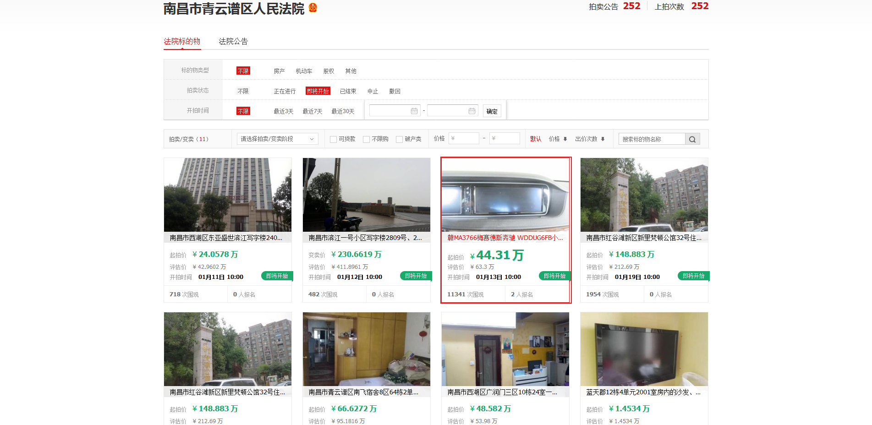872x425 pixels.
Task: Open 蓝天郡 TV listing thumbnail
Action: [644, 349]
